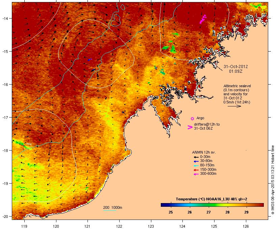This screenshot has height=229, width=277.
Task: Select the '01:09Z' time label
Action: (x=236, y=71)
